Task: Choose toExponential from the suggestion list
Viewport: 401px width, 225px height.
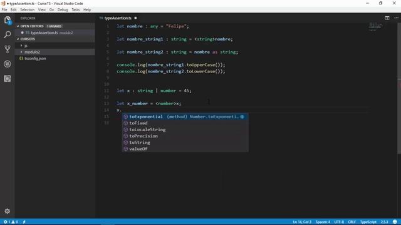Action: pyautogui.click(x=185, y=117)
